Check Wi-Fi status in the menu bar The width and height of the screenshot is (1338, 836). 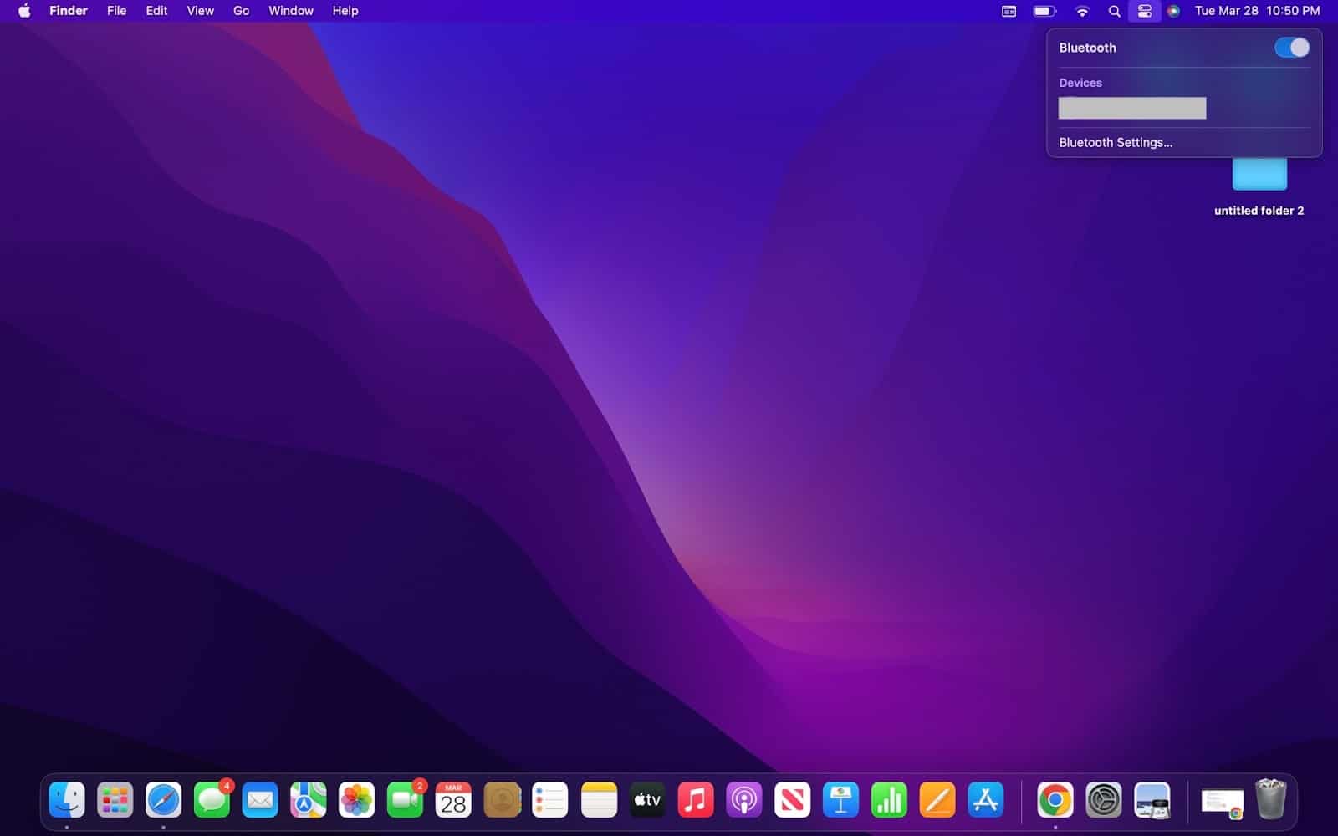point(1082,11)
